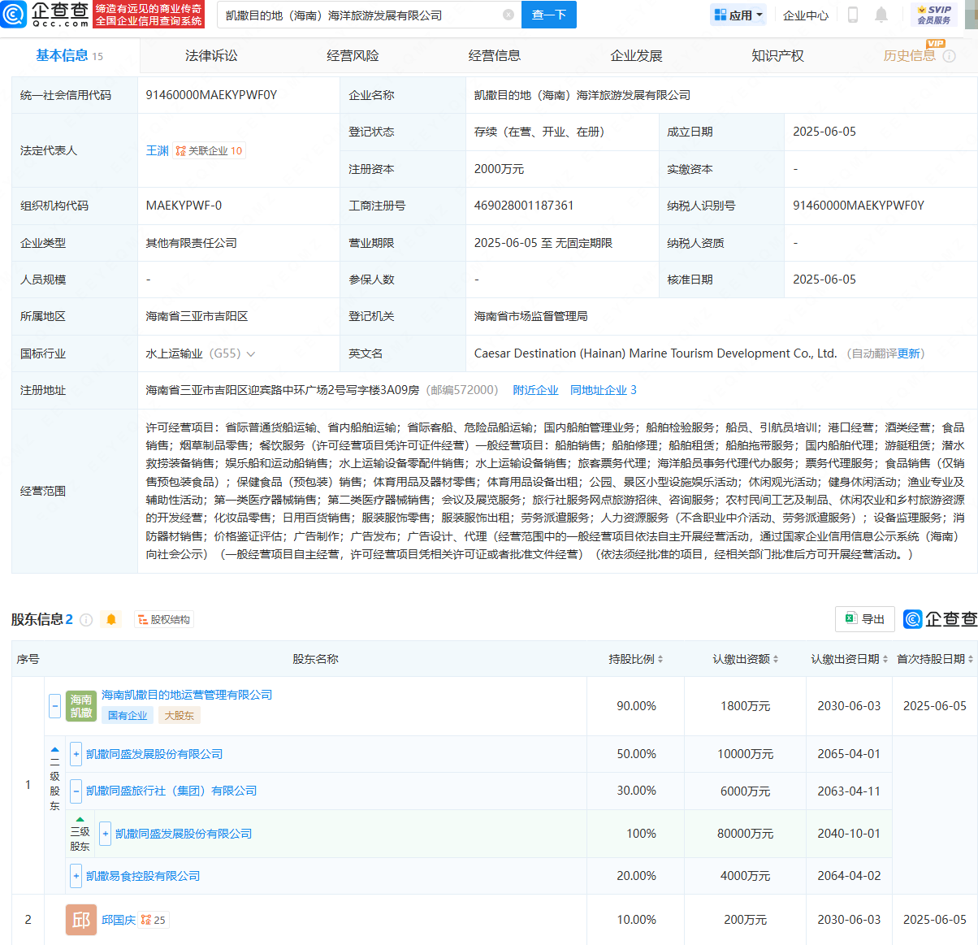Switch to 经营信息 tab
978x945 pixels.
tap(495, 55)
